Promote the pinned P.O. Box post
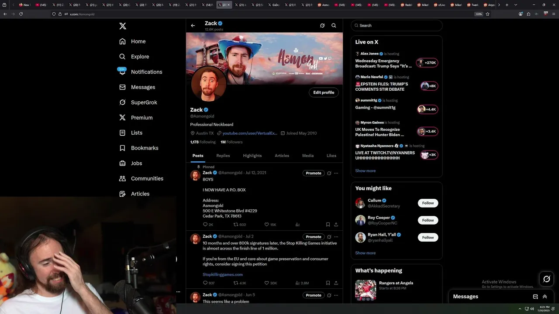 pyautogui.click(x=314, y=173)
